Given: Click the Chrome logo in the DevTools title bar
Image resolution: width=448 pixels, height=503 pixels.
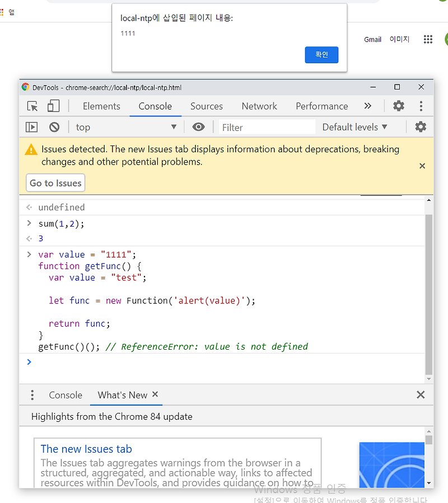Looking at the screenshot, I should click(25, 87).
